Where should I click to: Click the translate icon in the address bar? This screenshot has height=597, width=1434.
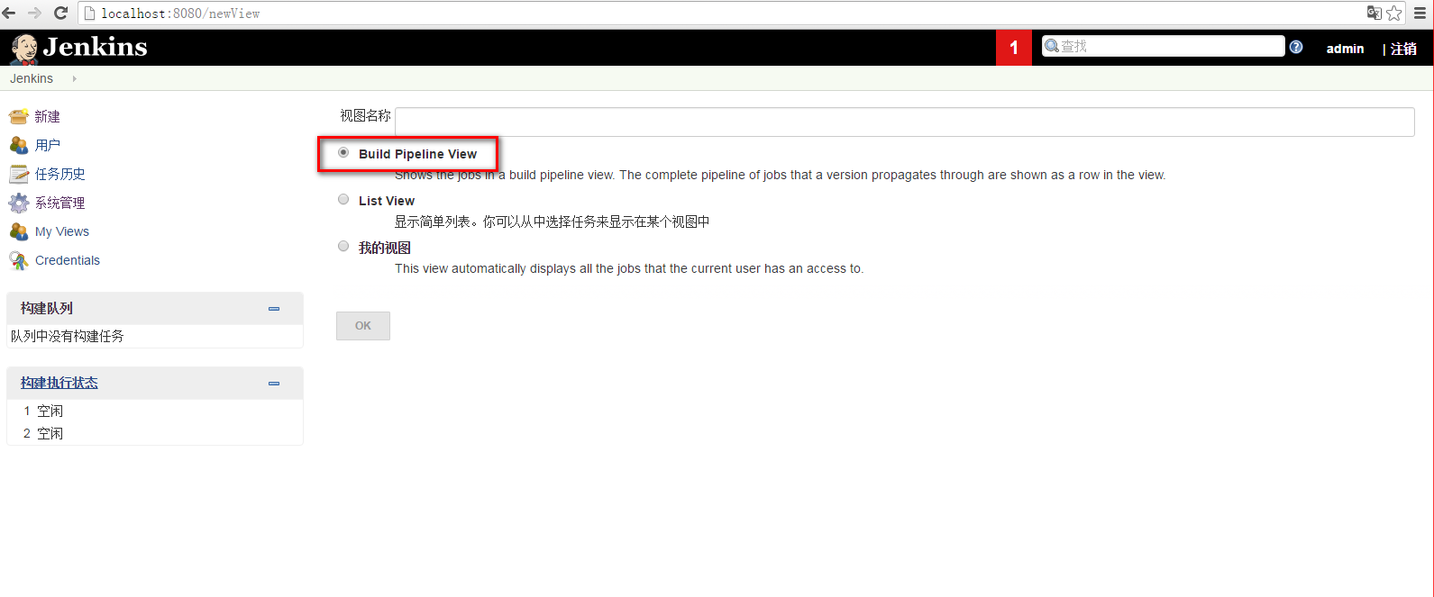point(1374,13)
